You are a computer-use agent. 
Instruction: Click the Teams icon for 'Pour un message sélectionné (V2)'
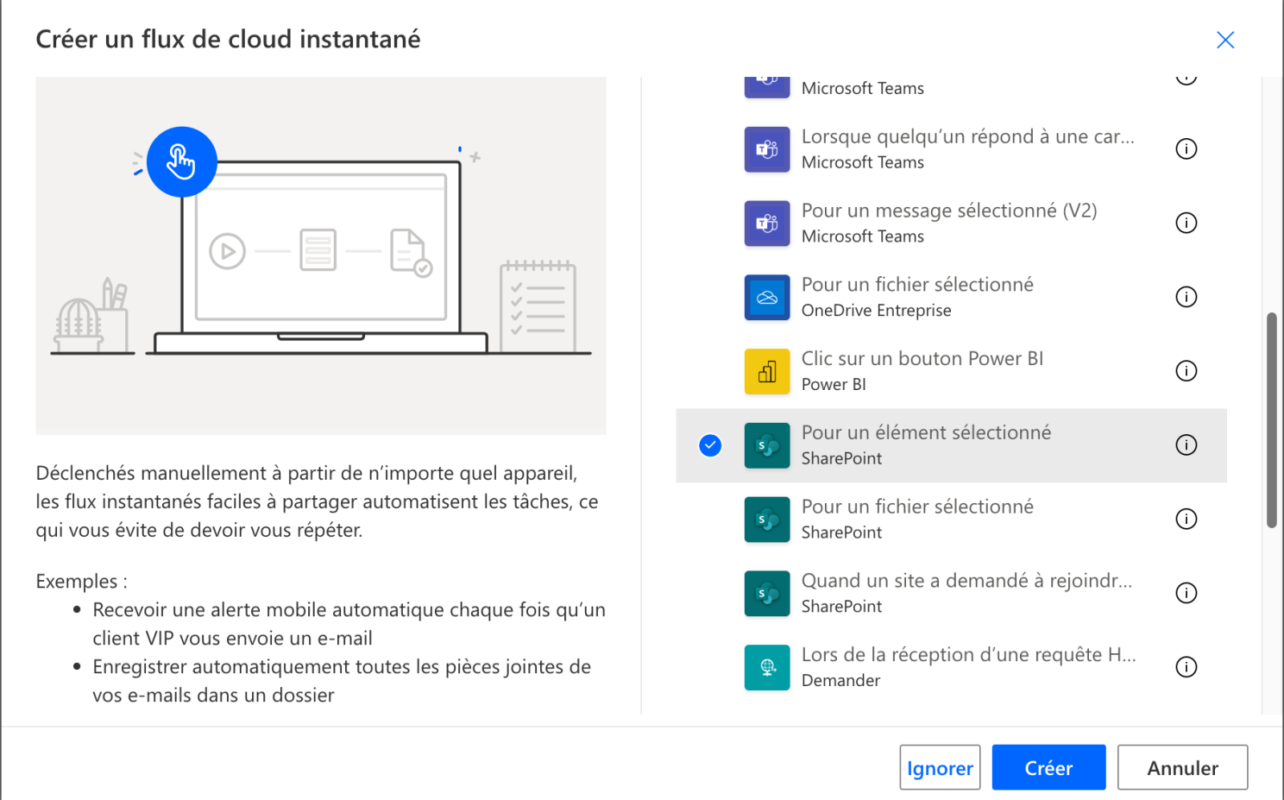click(767, 224)
